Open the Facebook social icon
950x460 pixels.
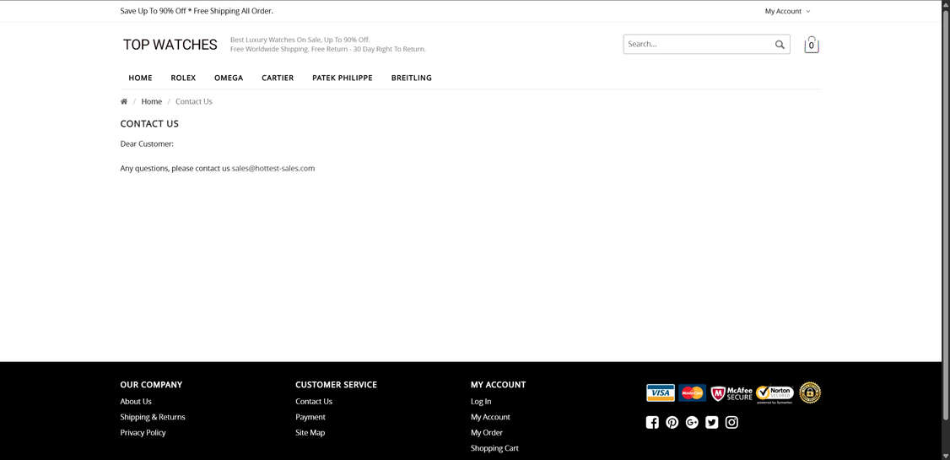(652, 422)
